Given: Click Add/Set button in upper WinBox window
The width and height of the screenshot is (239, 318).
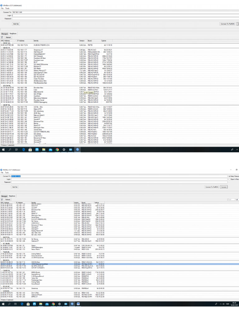Looking at the screenshot, I should coord(16,24).
